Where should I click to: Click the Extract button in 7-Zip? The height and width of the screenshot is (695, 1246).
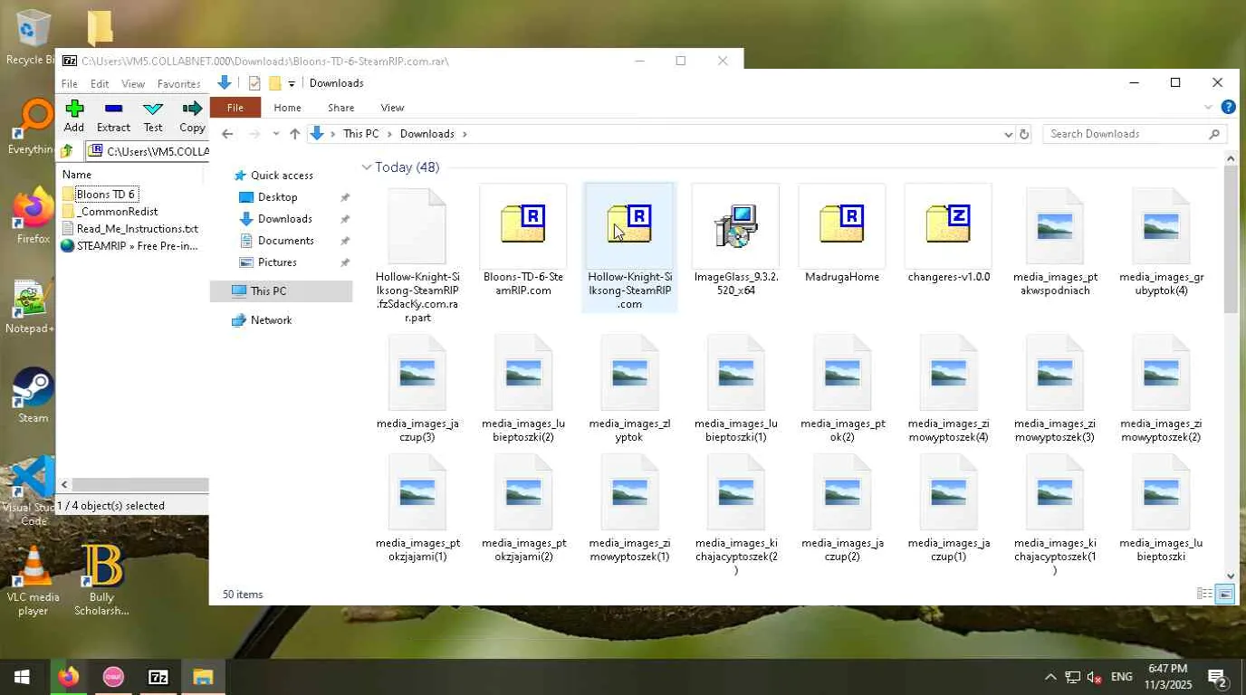(113, 117)
